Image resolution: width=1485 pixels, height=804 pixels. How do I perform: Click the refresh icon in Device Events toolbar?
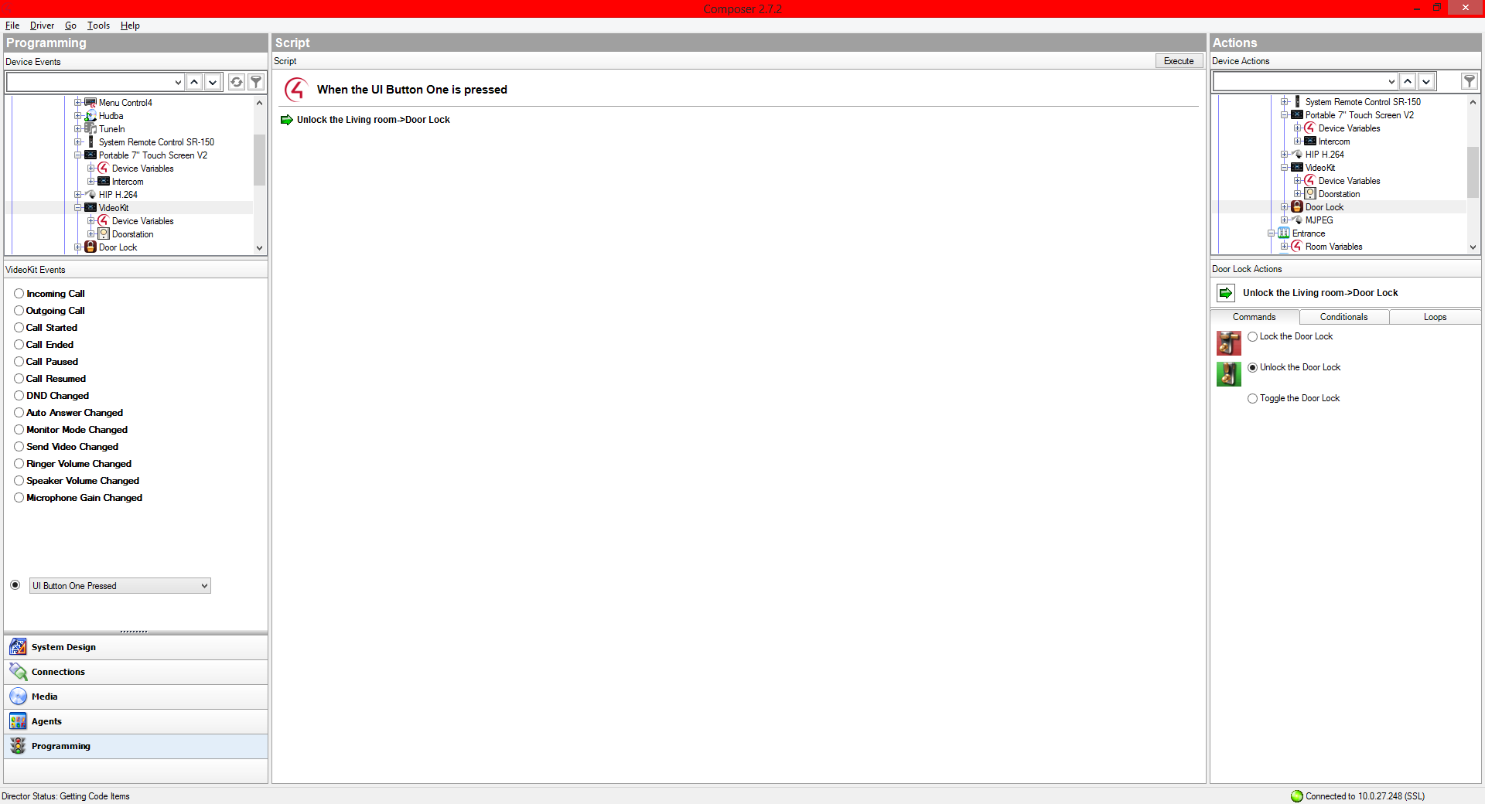pos(237,82)
